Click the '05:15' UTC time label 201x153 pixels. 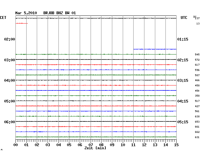(x=183, y=122)
